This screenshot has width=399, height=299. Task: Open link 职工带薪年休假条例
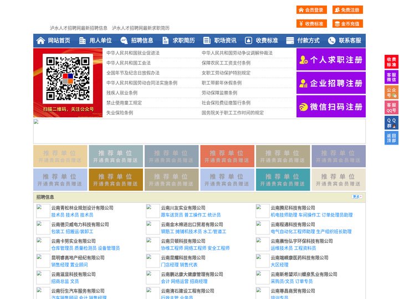pyautogui.click(x=222, y=83)
